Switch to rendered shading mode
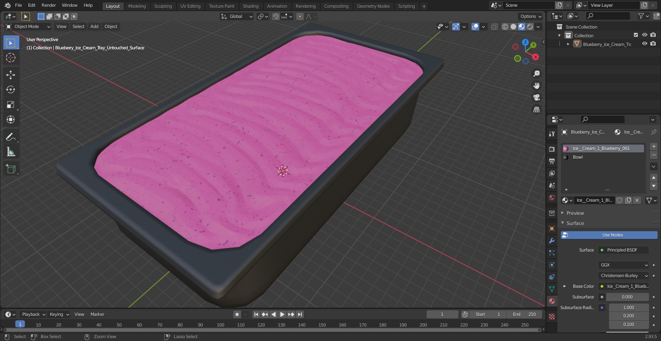This screenshot has width=661, height=341. pyautogui.click(x=530, y=27)
